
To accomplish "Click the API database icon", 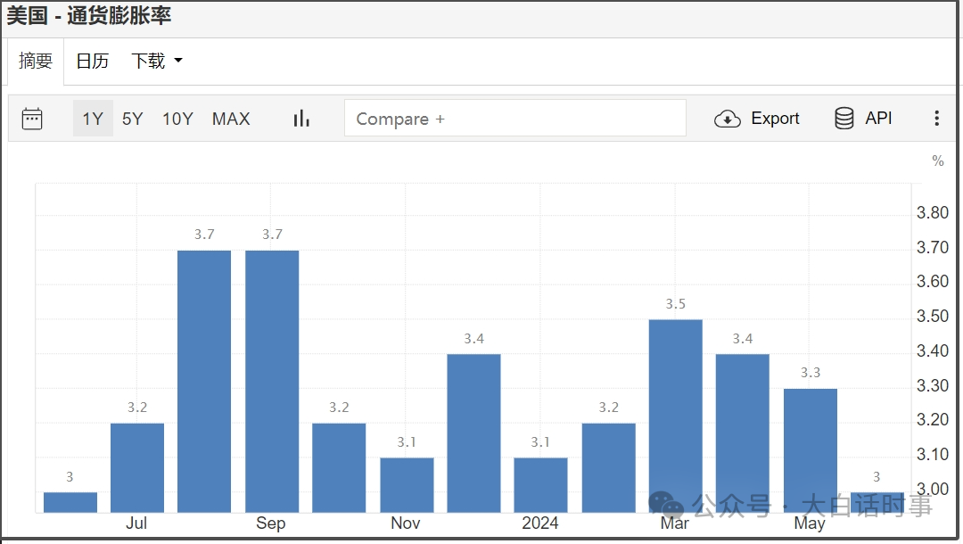I will pyautogui.click(x=844, y=119).
